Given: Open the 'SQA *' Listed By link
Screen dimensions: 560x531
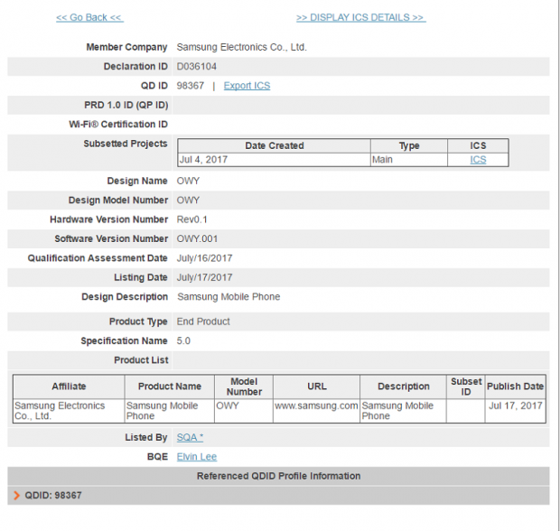Looking at the screenshot, I should click(190, 437).
